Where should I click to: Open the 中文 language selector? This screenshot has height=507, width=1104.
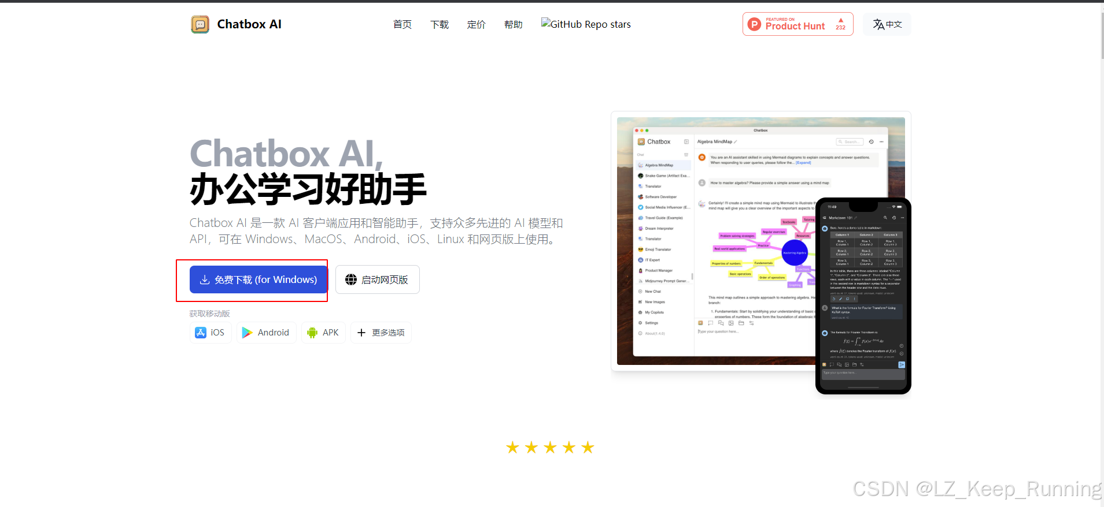coord(887,24)
